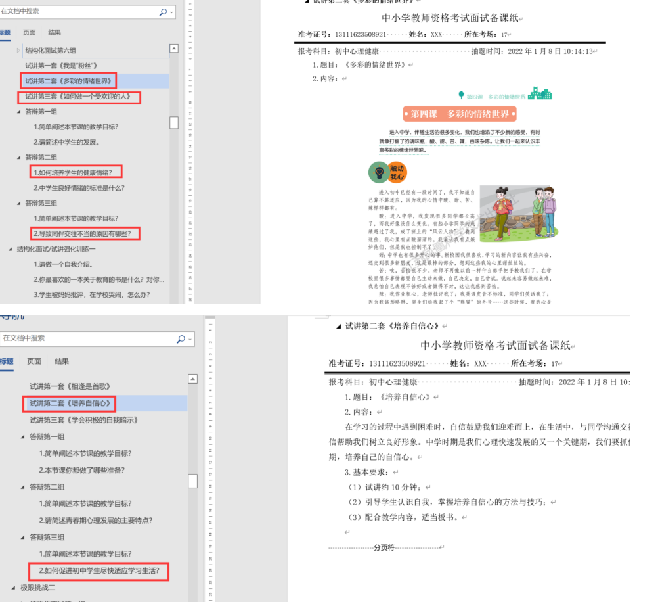Click the search magnifier above the 结构化面试第六组 list
Screen dimensions: 658x602
(x=163, y=12)
